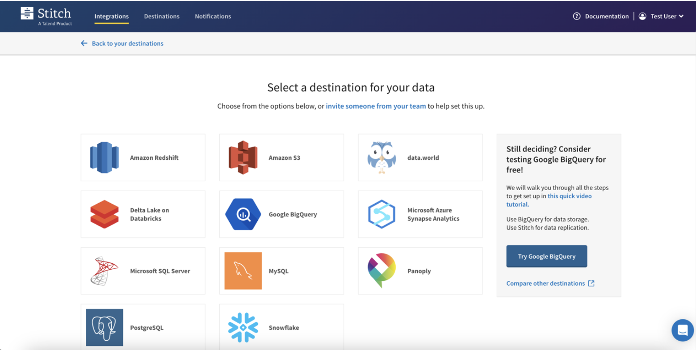Select the MySQL dolphin icon

coord(243,271)
